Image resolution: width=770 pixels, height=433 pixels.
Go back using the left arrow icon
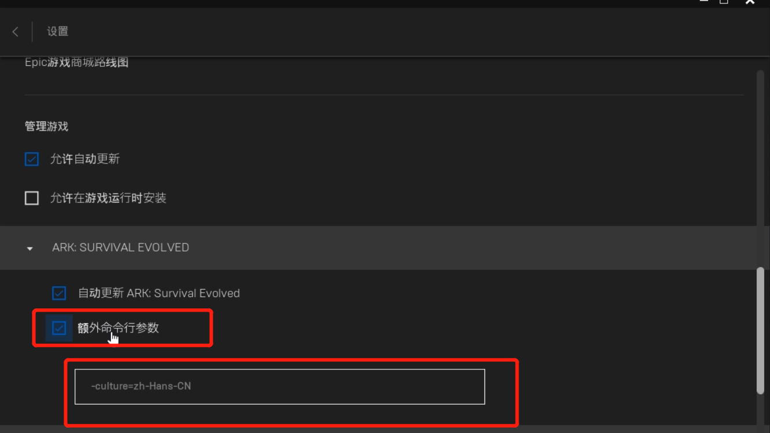(x=16, y=32)
